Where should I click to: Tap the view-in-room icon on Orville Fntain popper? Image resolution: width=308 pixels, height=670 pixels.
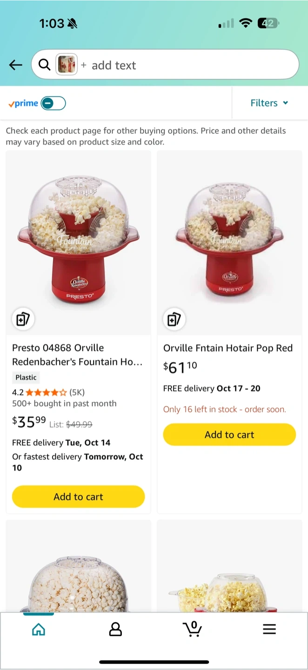174,319
